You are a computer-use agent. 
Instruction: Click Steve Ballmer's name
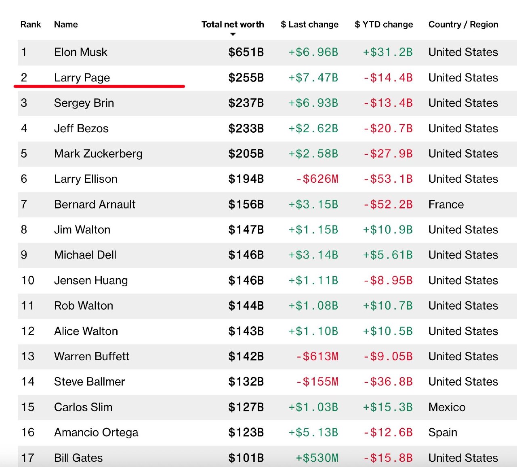90,382
